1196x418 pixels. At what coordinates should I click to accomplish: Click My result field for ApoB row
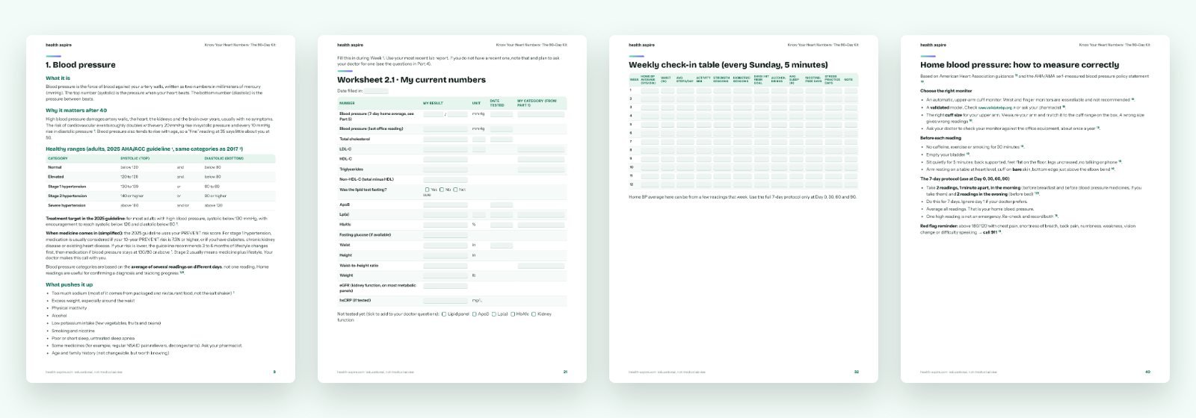[x=446, y=205]
